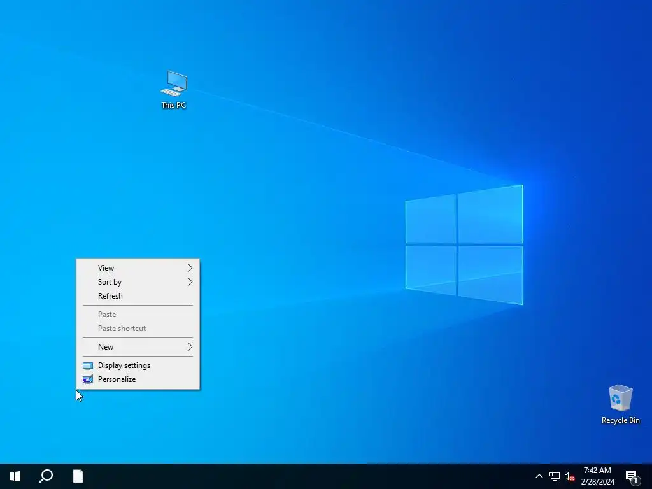Expand the View submenu
The image size is (652, 489).
coord(138,268)
